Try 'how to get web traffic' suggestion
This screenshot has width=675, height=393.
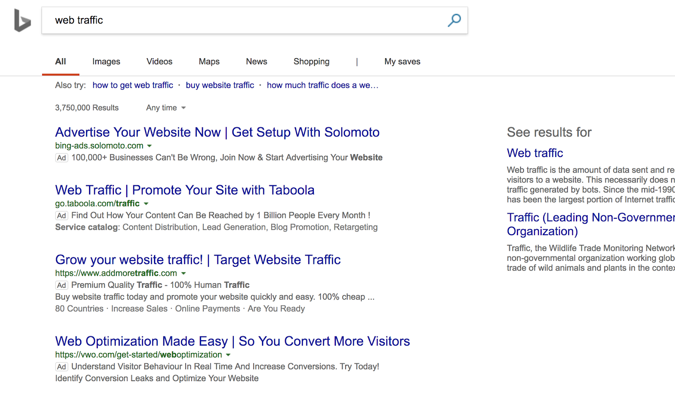pyautogui.click(x=133, y=85)
